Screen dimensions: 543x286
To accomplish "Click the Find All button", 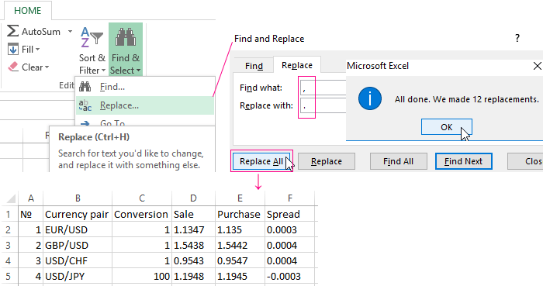I will point(398,161).
